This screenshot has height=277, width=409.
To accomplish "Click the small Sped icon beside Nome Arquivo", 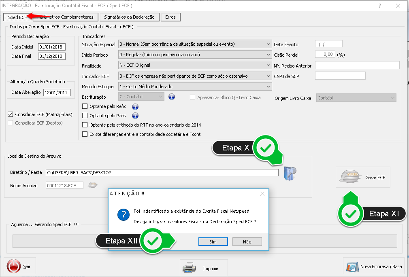I will (93, 185).
